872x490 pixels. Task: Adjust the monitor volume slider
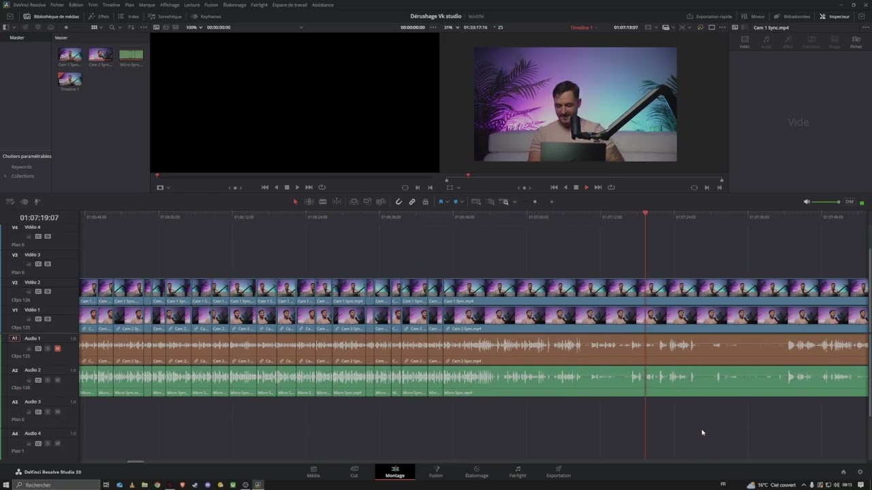point(828,202)
